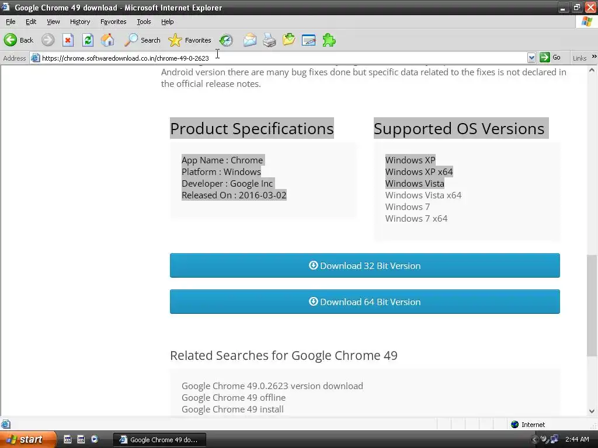The image size is (598, 448).
Task: Click page icon left of the URL
Action: 36,58
